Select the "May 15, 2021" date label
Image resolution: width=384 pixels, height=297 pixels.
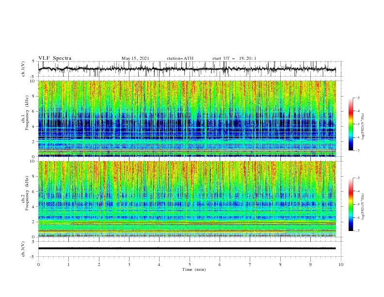[x=135, y=58]
